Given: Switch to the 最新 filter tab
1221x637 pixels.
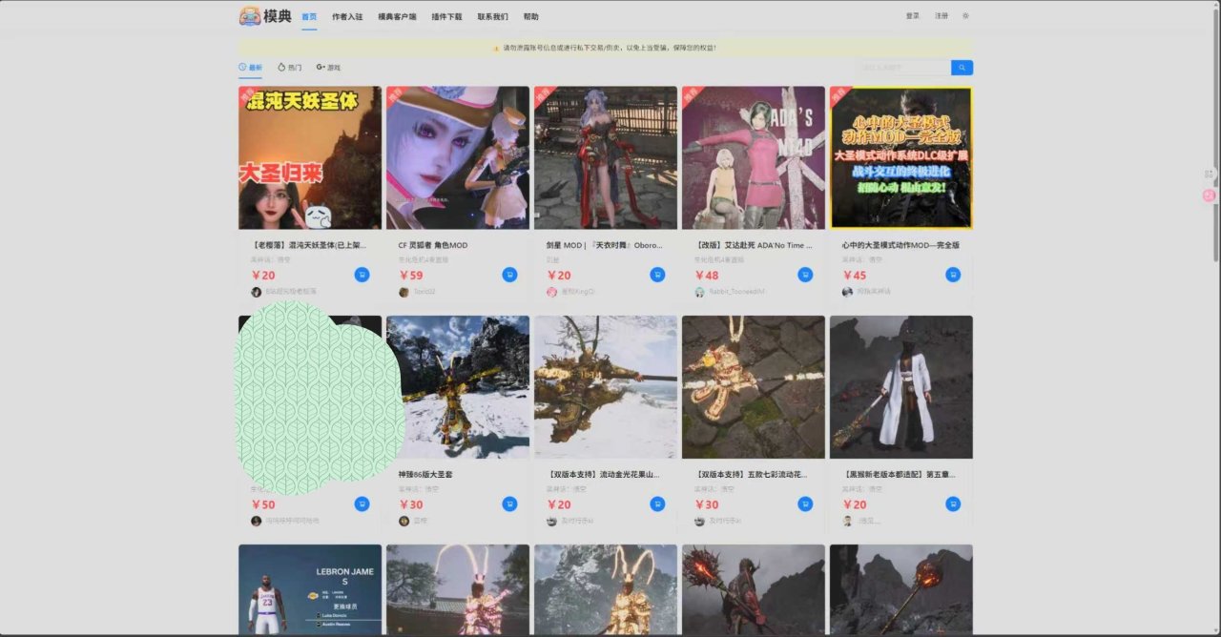Looking at the screenshot, I should (x=250, y=68).
